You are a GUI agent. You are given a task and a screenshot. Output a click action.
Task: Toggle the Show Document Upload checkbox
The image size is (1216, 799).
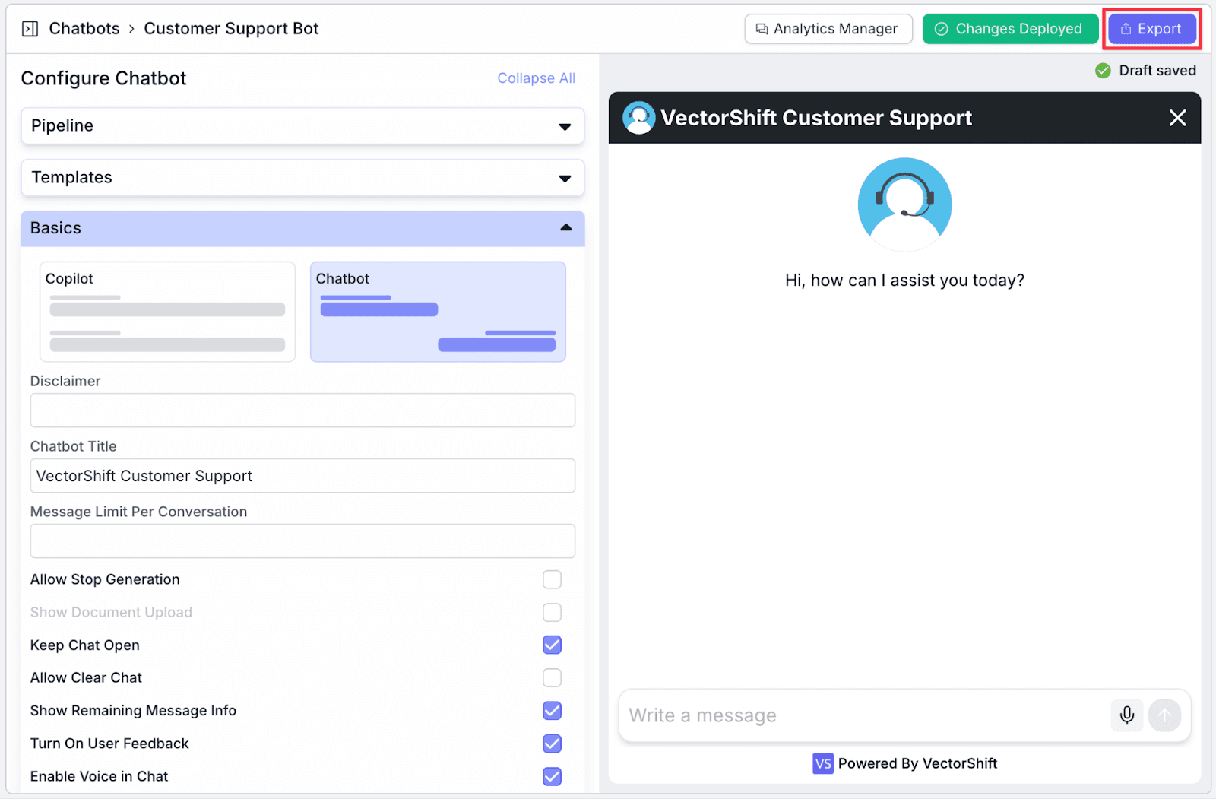553,612
